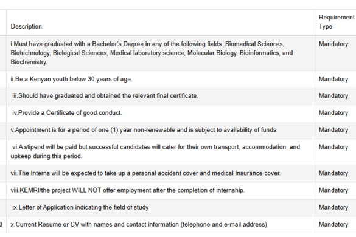Click the personal accident cover requirement
The width and height of the screenshot is (356, 237).
point(145,173)
